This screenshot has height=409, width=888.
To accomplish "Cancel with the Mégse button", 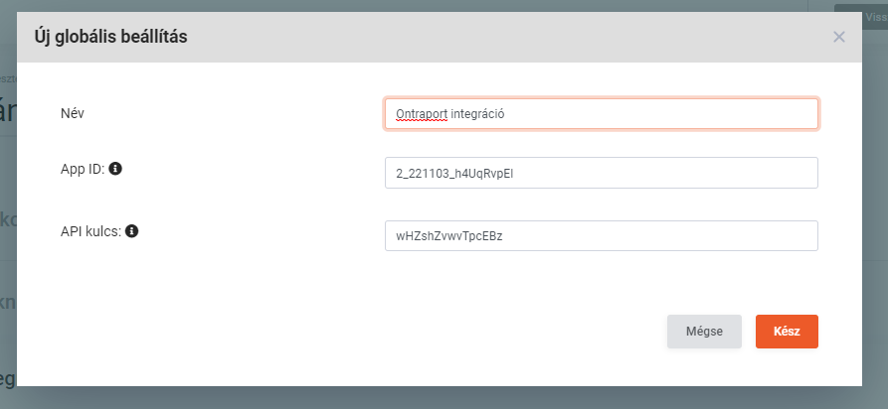I will (704, 332).
